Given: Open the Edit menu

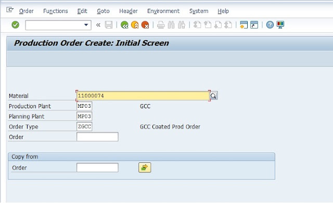Looking at the screenshot, I should coord(82,11).
